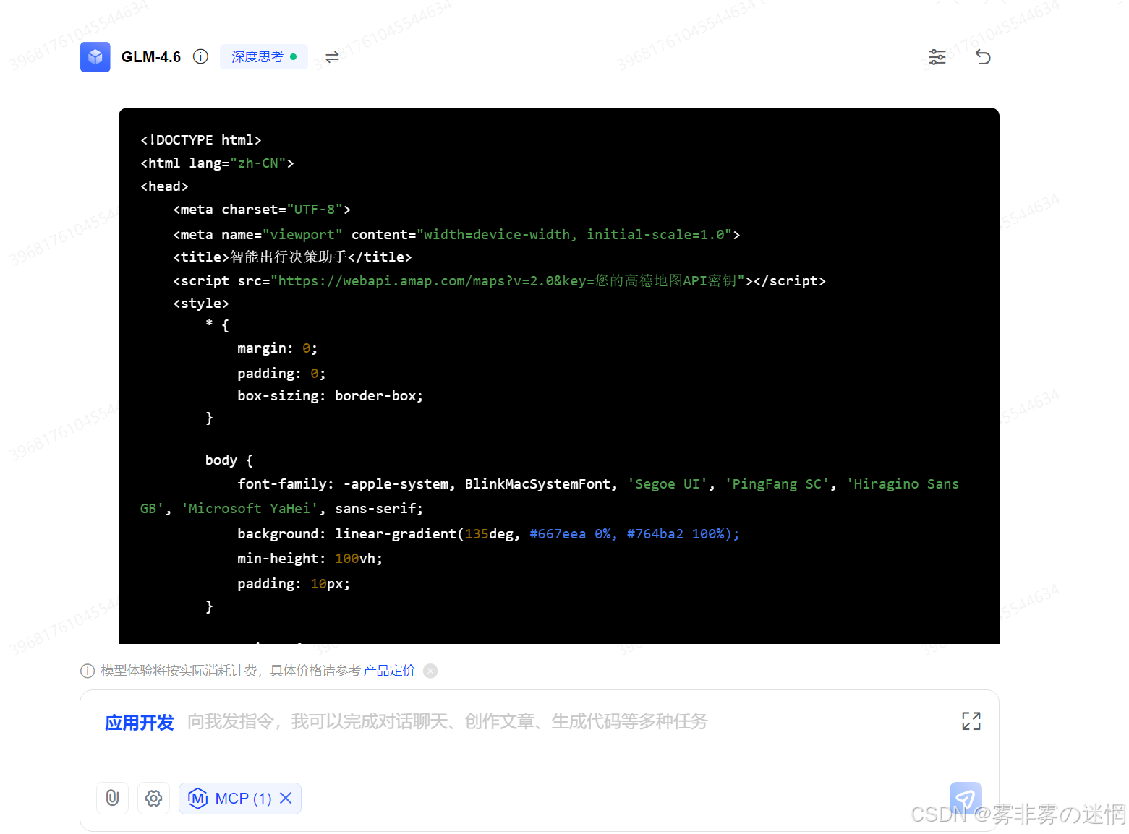Toggle the 深度思考 deep thinking mode
Screen dimensions: 1129x834
click(x=264, y=57)
